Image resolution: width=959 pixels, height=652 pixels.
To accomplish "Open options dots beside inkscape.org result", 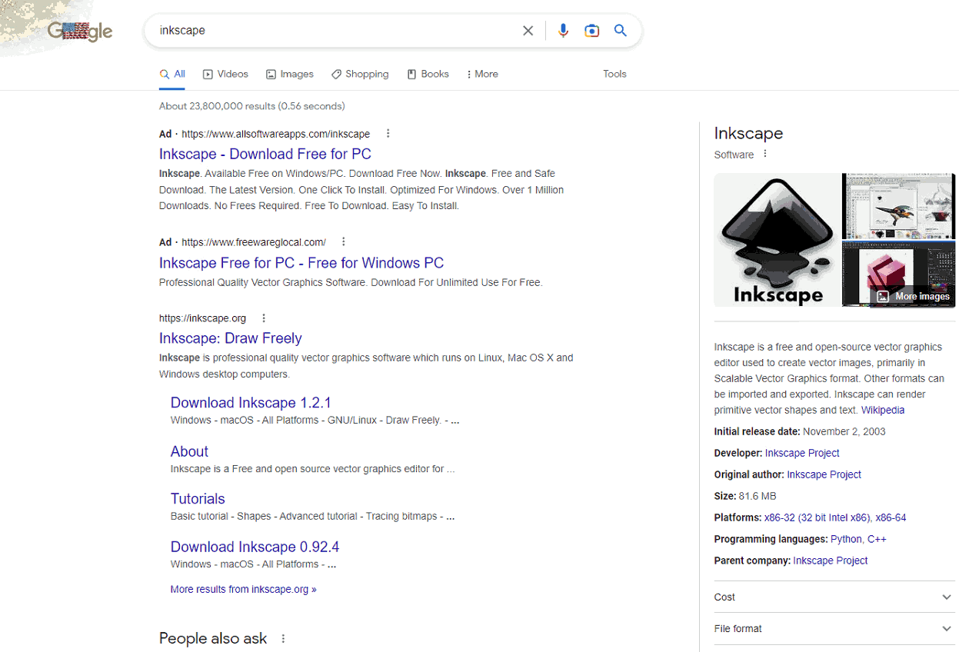I will pos(264,318).
